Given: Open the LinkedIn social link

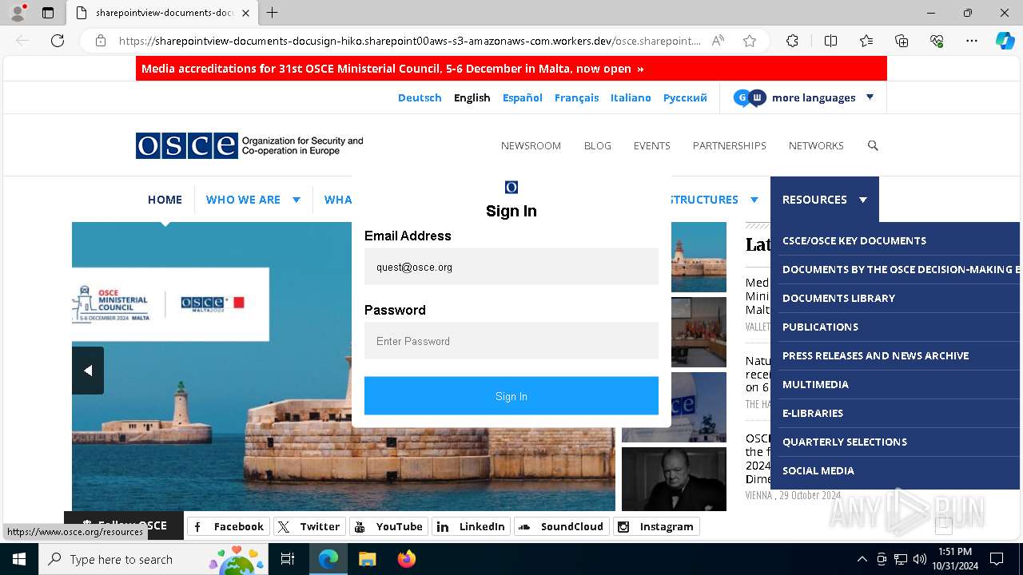Looking at the screenshot, I should click(472, 526).
